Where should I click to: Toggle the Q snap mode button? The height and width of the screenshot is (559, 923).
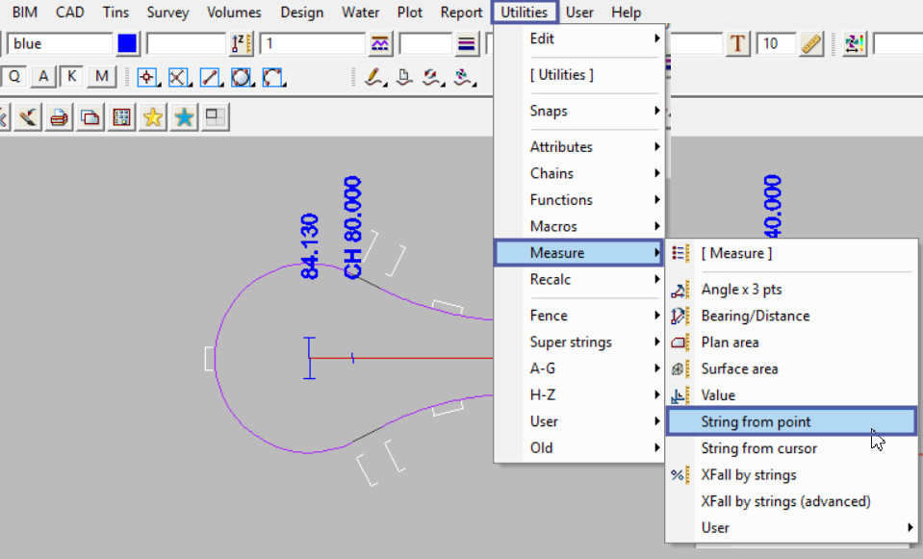click(14, 78)
